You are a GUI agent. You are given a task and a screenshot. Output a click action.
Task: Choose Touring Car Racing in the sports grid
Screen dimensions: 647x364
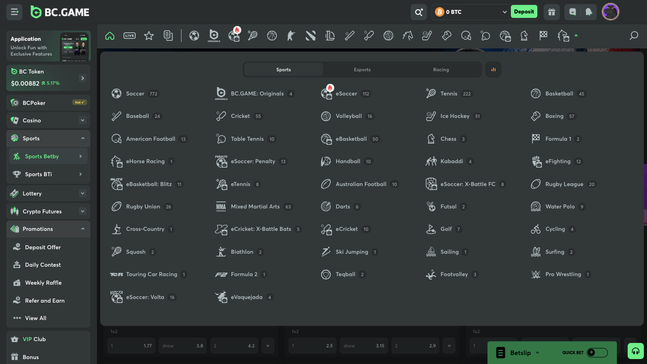(149, 274)
